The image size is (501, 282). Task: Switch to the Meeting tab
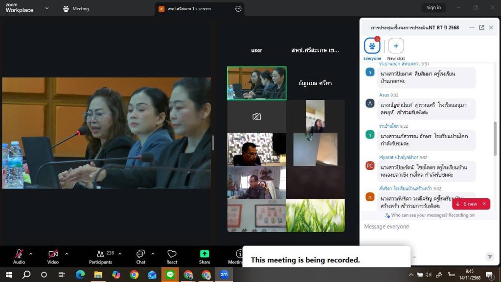click(76, 8)
